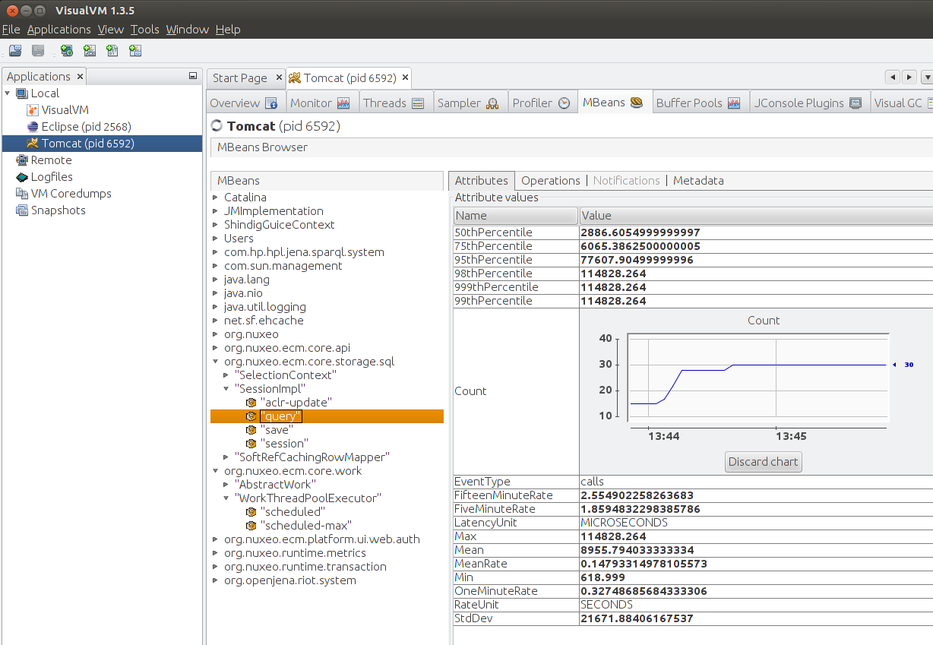The width and height of the screenshot is (933, 645).
Task: Collapse the "SessionImpl" node
Action: (226, 389)
